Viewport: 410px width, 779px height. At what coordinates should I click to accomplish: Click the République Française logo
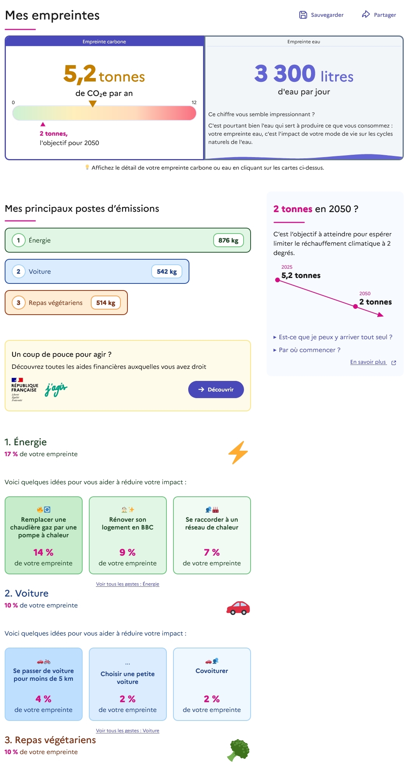click(x=24, y=389)
